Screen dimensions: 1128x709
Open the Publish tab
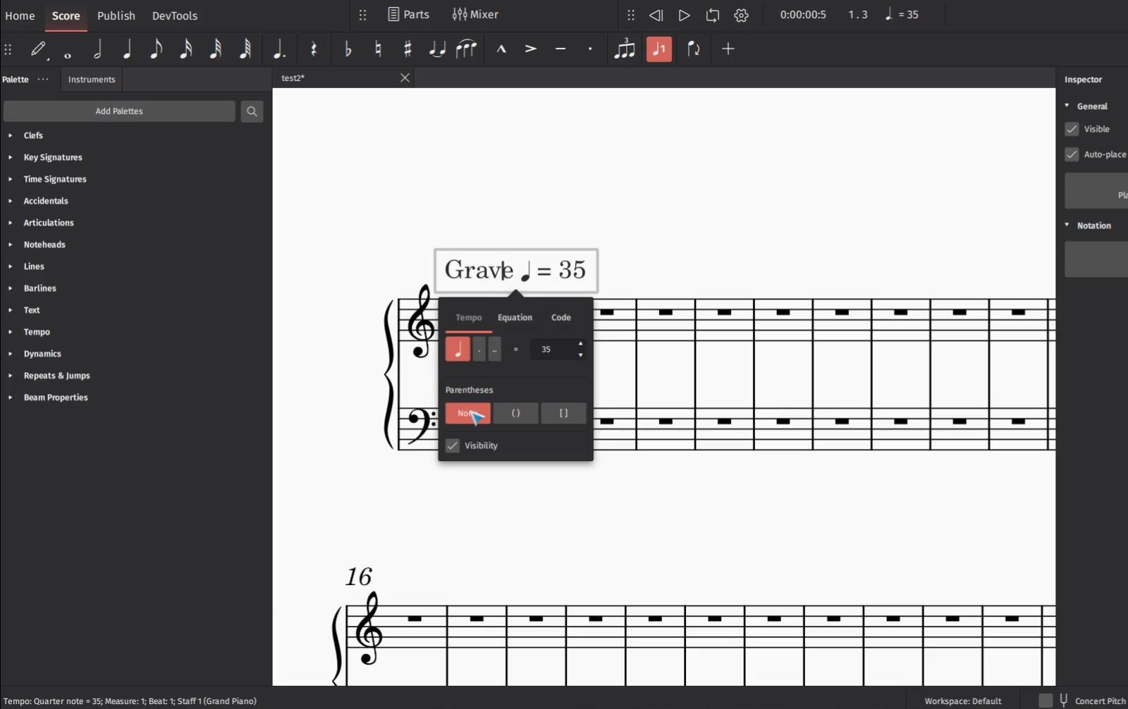116,16
